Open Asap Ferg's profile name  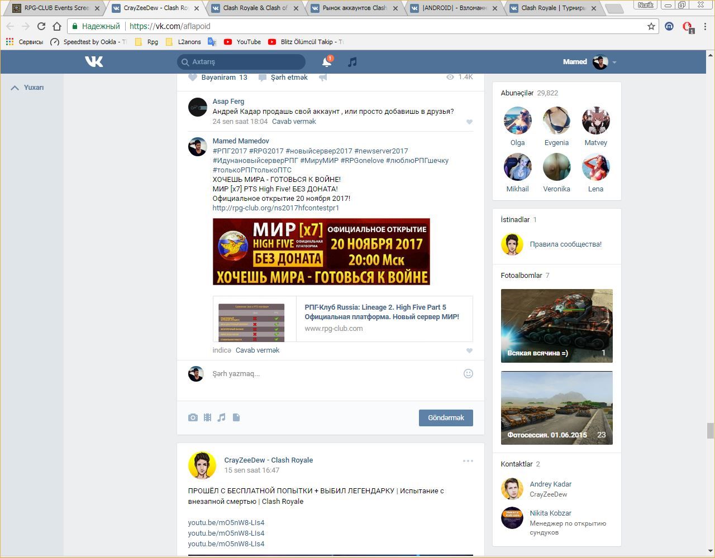228,102
